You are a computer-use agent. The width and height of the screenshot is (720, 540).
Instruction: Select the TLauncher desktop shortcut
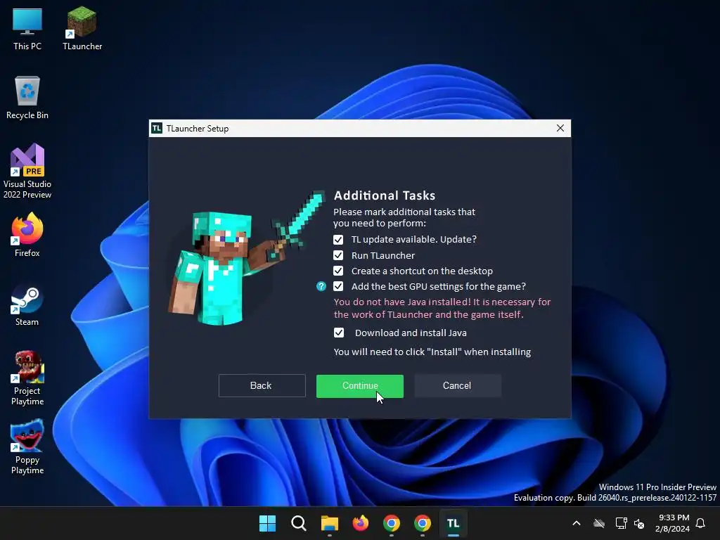click(x=82, y=28)
